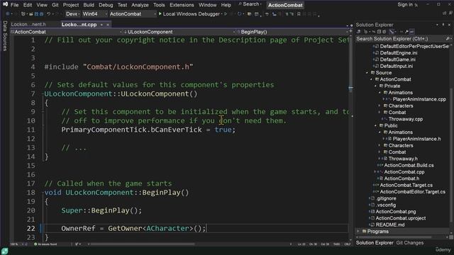This screenshot has height=255, width=454.
Task: Select ActionCombat.Target.cs file
Action: 406,186
